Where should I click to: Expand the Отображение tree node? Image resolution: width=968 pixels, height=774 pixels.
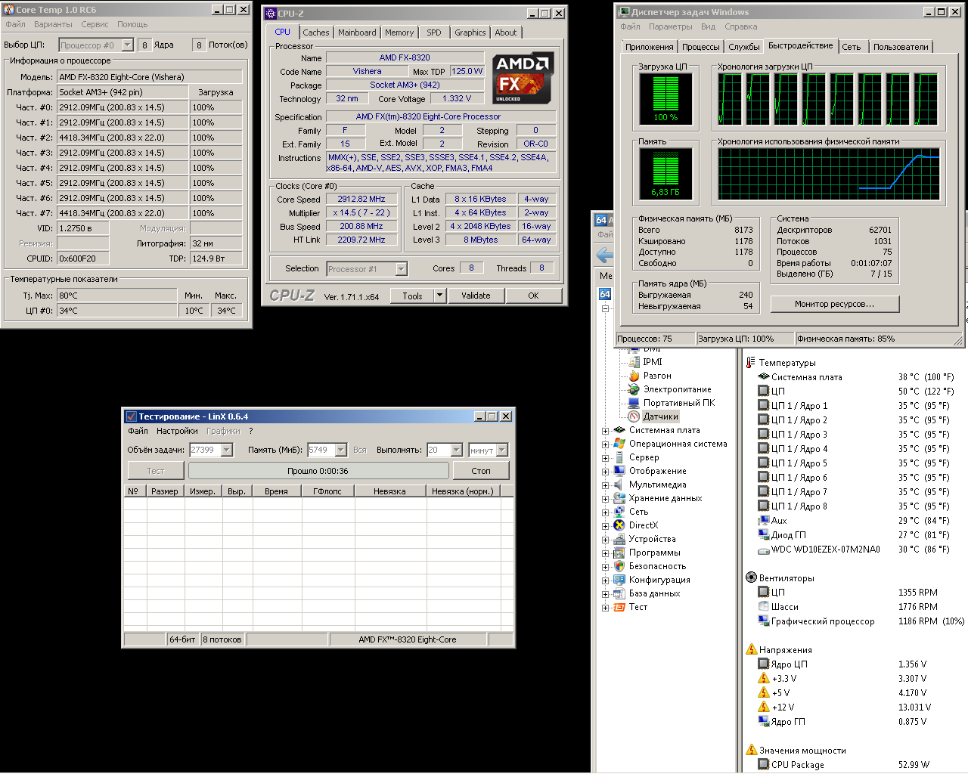605,472
